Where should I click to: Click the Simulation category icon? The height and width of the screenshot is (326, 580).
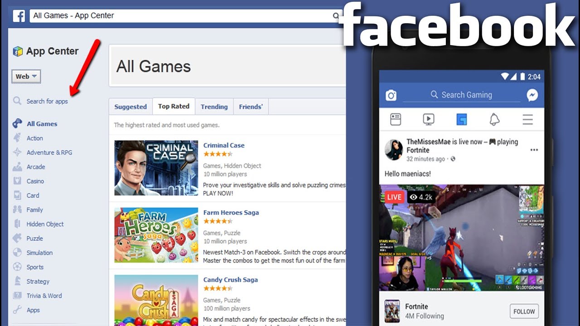17,253
